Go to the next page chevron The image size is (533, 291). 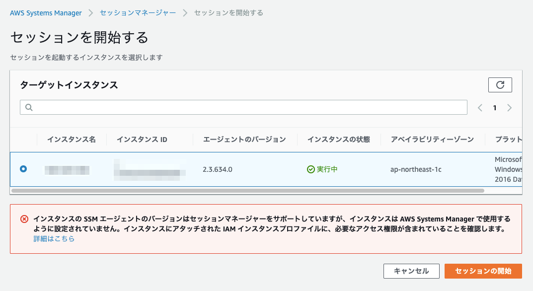[x=509, y=107]
